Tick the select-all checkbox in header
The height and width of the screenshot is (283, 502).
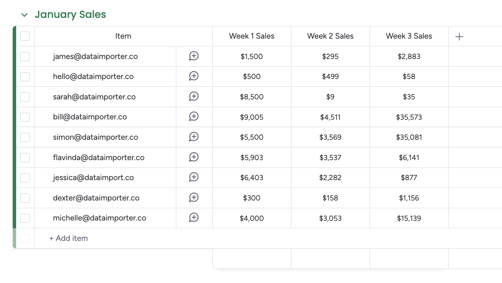pos(25,36)
